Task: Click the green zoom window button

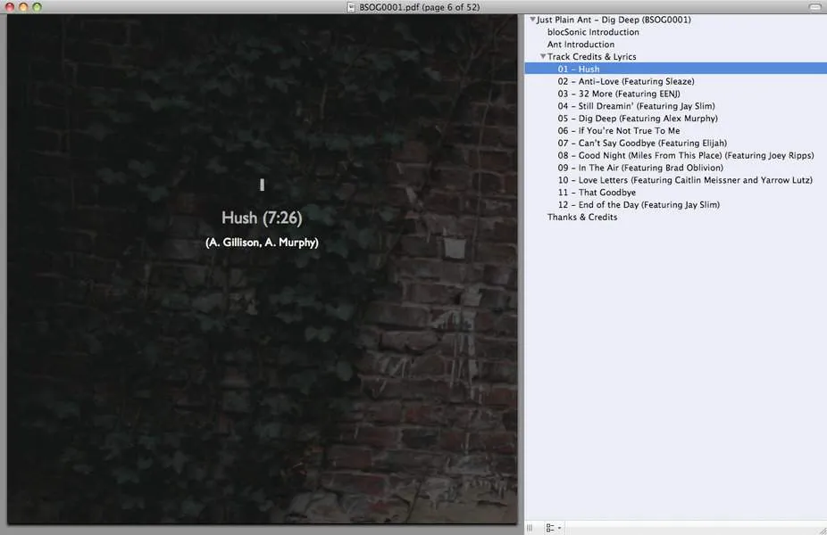Action: [37, 7]
